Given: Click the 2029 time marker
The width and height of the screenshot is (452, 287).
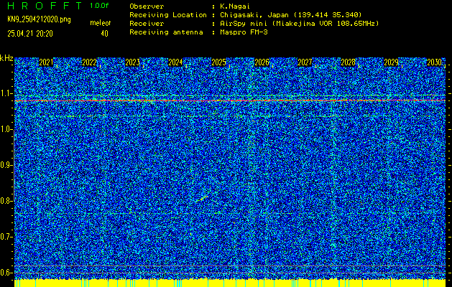Looking at the screenshot, I should pyautogui.click(x=391, y=62).
